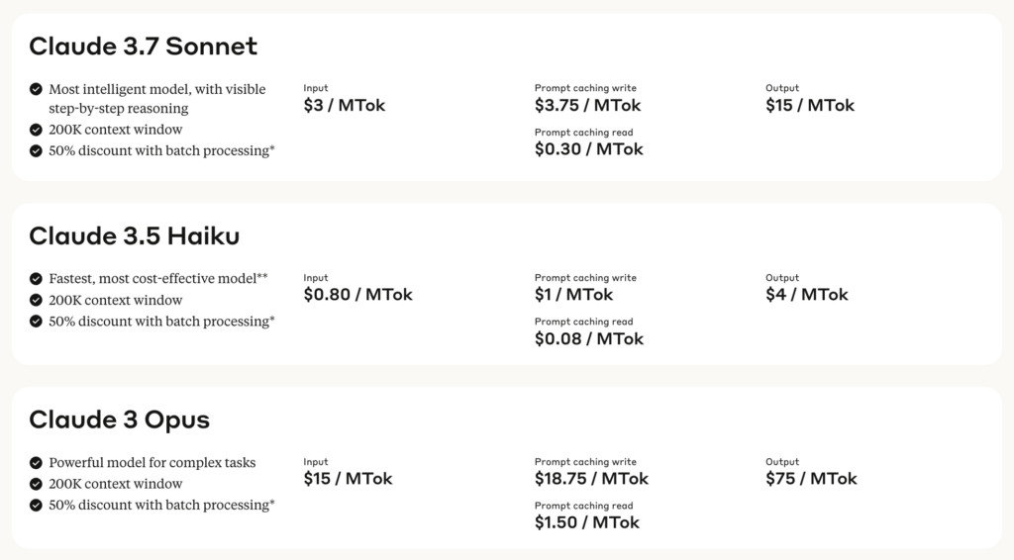Viewport: 1014px width, 560px height.
Task: Click checkmark beside Claude 3 Opus's batch processing discount
Action: 37,506
